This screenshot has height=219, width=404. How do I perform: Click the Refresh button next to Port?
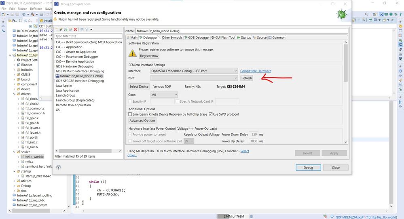click(247, 78)
